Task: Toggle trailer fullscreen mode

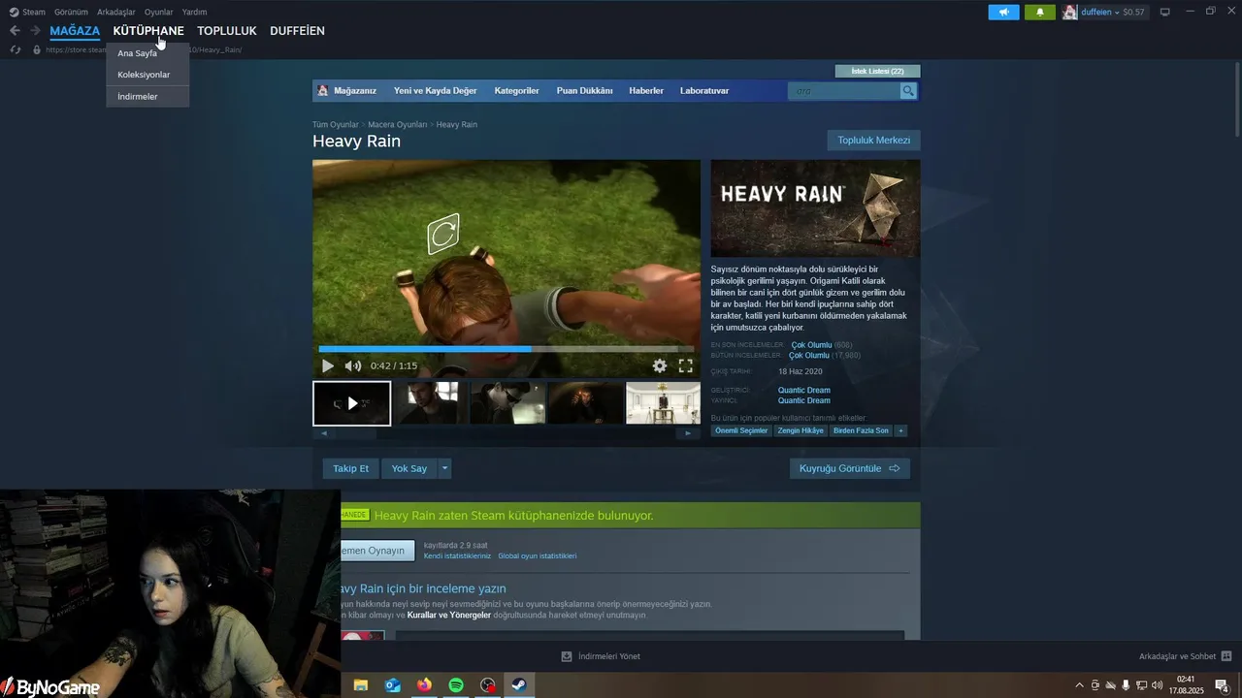Action: (685, 365)
